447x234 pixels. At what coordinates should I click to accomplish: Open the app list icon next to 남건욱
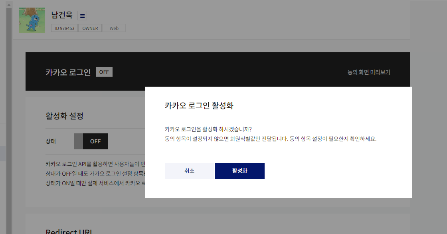pos(82,16)
